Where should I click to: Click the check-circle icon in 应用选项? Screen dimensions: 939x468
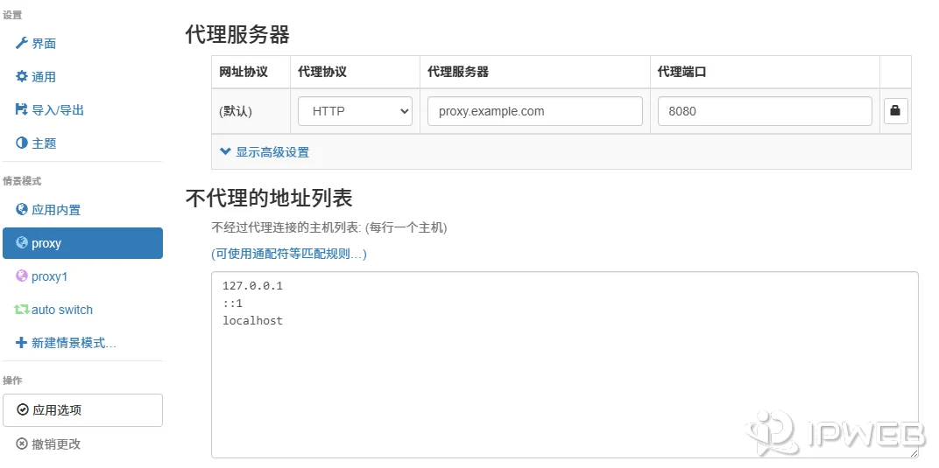point(23,409)
